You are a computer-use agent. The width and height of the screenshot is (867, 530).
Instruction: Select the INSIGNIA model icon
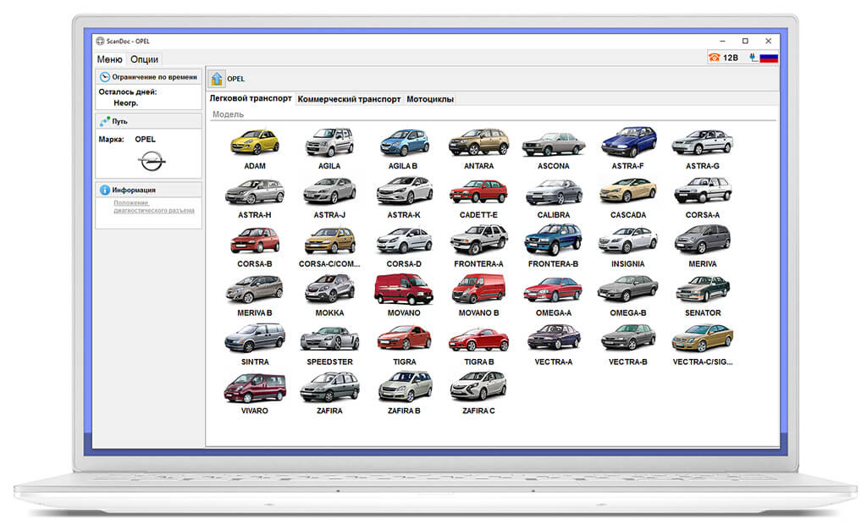pos(627,240)
